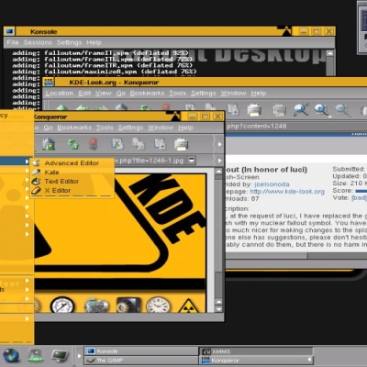Choose Advanced Editor from the submenu

(x=72, y=163)
